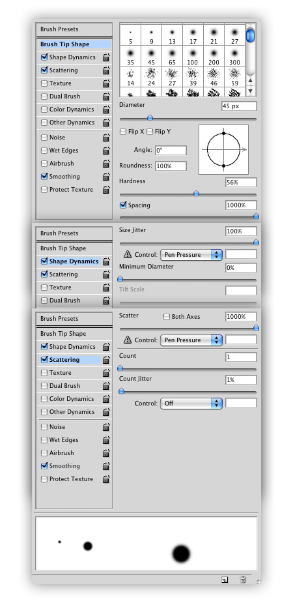Click the brush angle and roundness circle preview
293x605 pixels.
pos(223,149)
